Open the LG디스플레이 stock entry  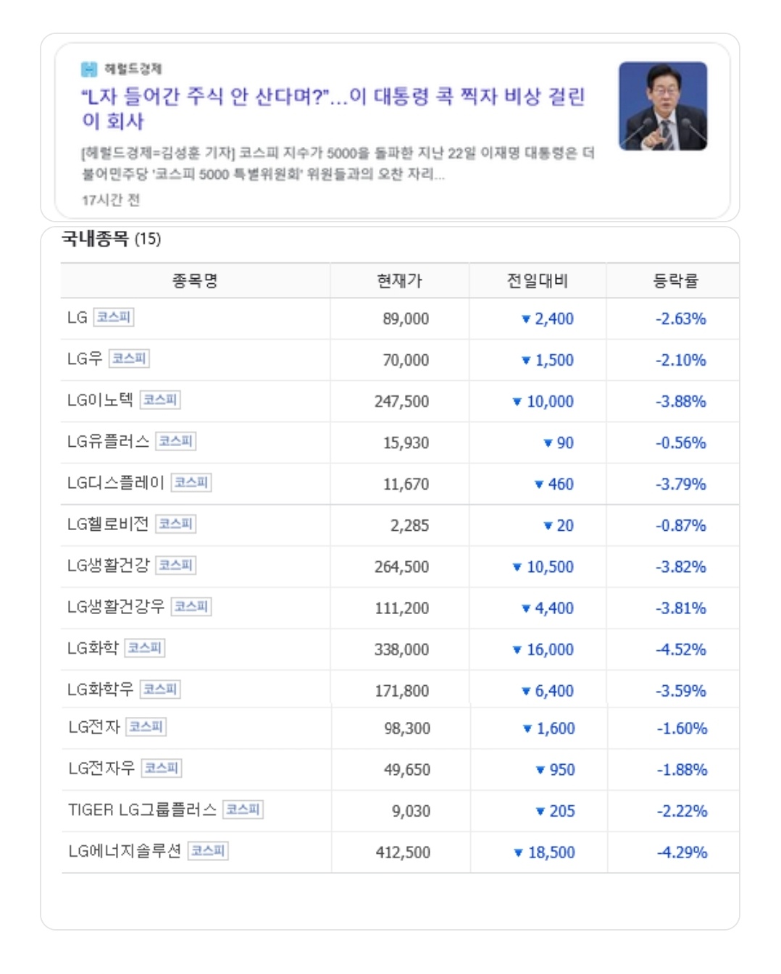click(x=116, y=483)
